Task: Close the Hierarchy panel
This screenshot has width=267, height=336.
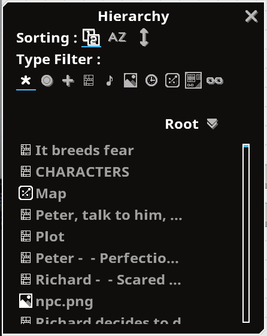Action: 251,17
